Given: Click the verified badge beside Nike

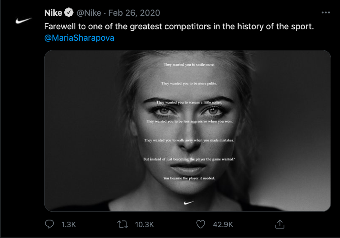Looking at the screenshot, I should point(69,13).
